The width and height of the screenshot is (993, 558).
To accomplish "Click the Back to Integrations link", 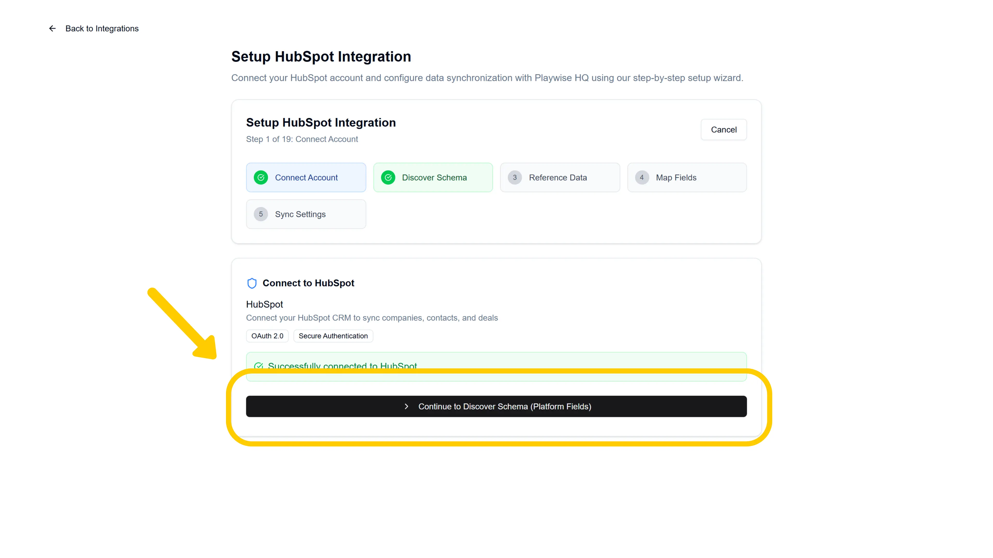I will [x=102, y=28].
